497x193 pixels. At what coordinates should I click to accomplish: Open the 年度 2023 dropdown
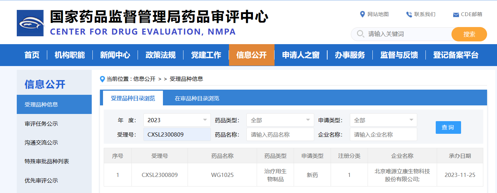coord(177,120)
